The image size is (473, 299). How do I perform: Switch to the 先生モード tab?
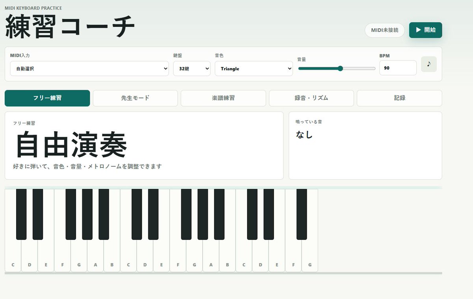click(x=135, y=98)
